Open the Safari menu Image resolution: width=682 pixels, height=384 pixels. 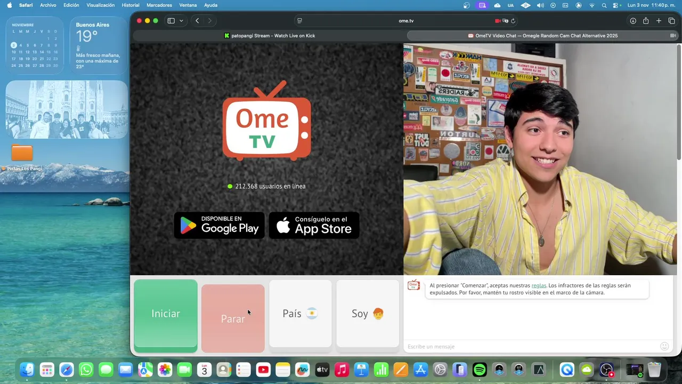coord(26,5)
